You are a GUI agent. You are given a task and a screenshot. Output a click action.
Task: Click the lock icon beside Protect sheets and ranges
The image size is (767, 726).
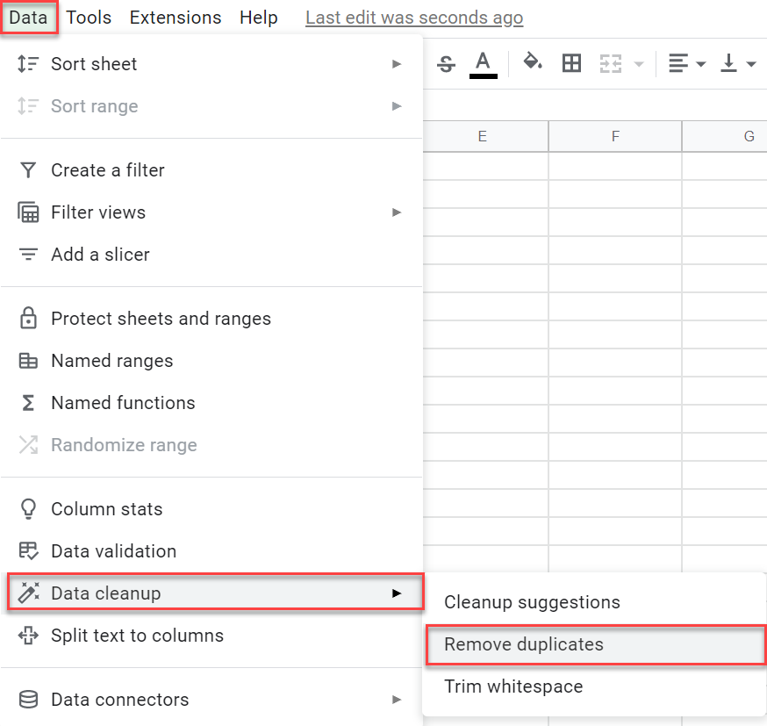27,319
